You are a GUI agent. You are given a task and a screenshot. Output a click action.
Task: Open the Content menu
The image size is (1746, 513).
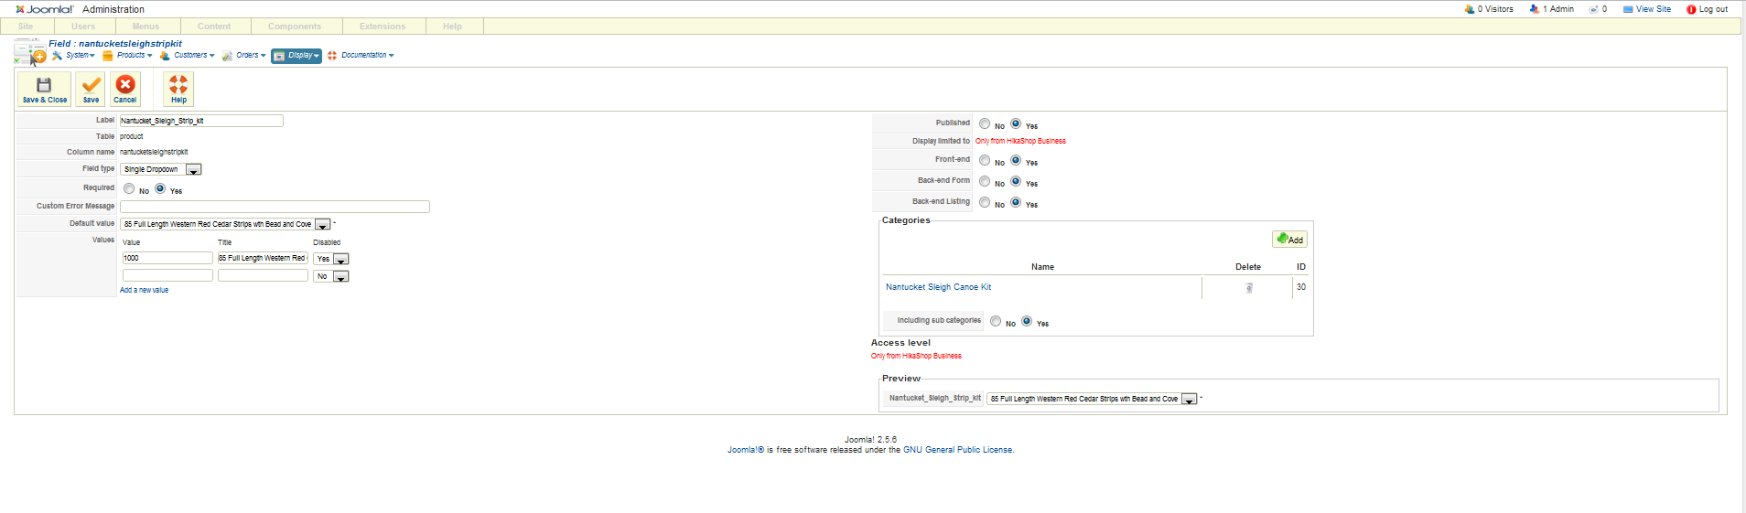pyautogui.click(x=214, y=27)
